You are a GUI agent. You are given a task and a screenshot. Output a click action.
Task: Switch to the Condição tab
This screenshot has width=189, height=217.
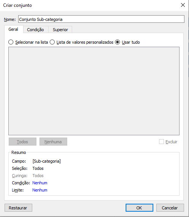(36, 30)
